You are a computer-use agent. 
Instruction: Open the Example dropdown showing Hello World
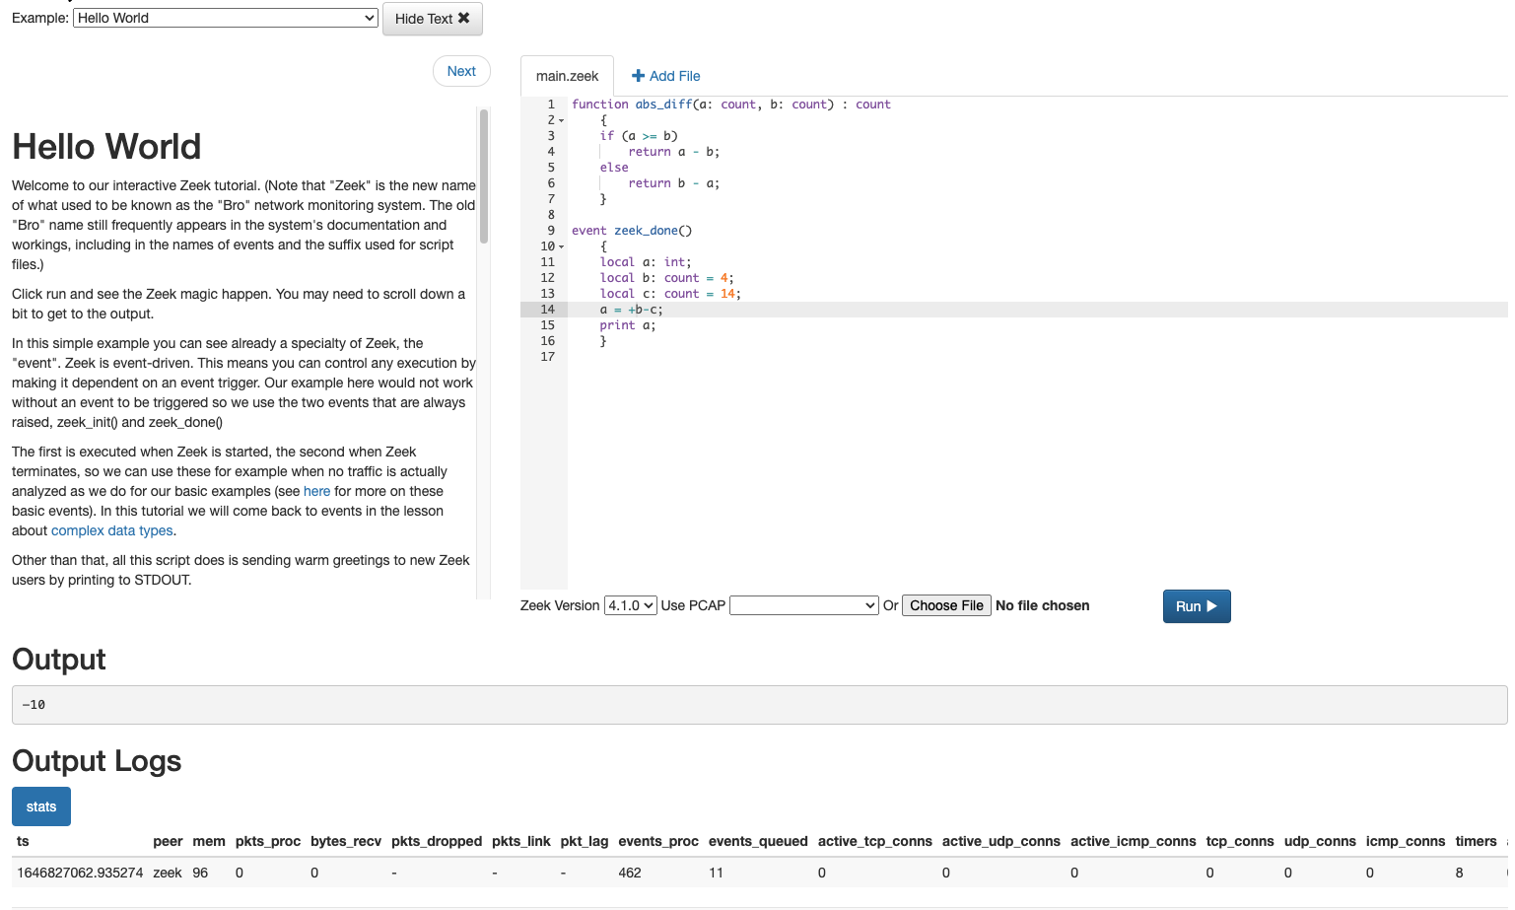(226, 18)
